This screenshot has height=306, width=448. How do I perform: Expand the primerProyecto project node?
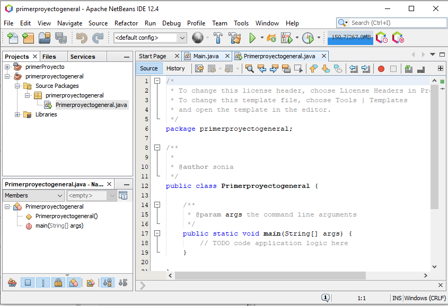click(x=7, y=67)
